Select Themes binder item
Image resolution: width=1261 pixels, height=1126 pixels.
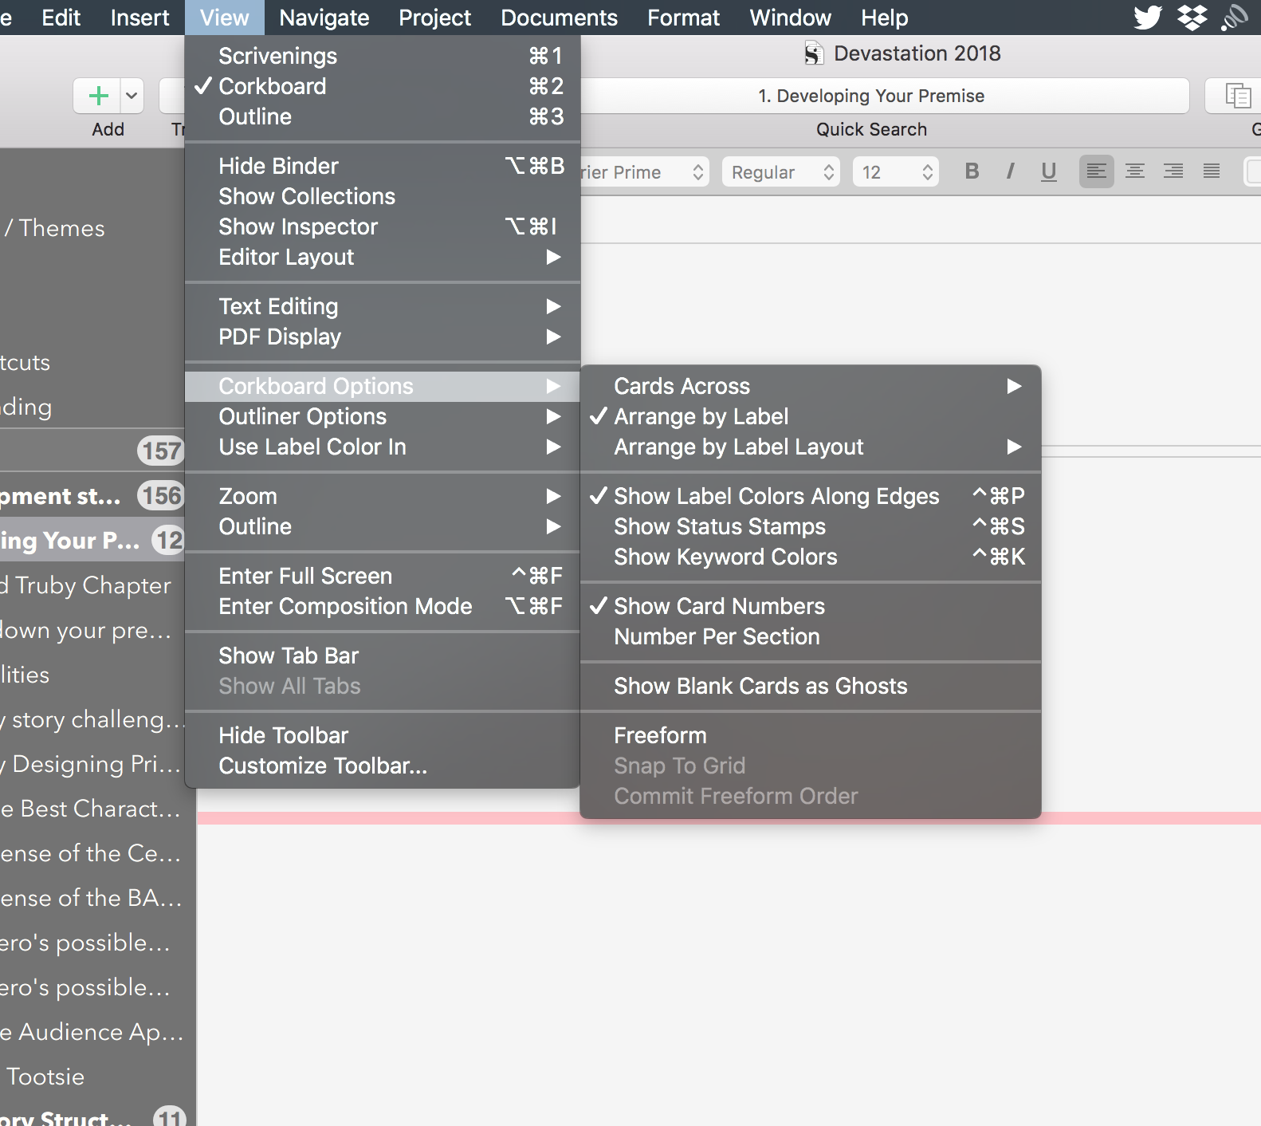92,228
